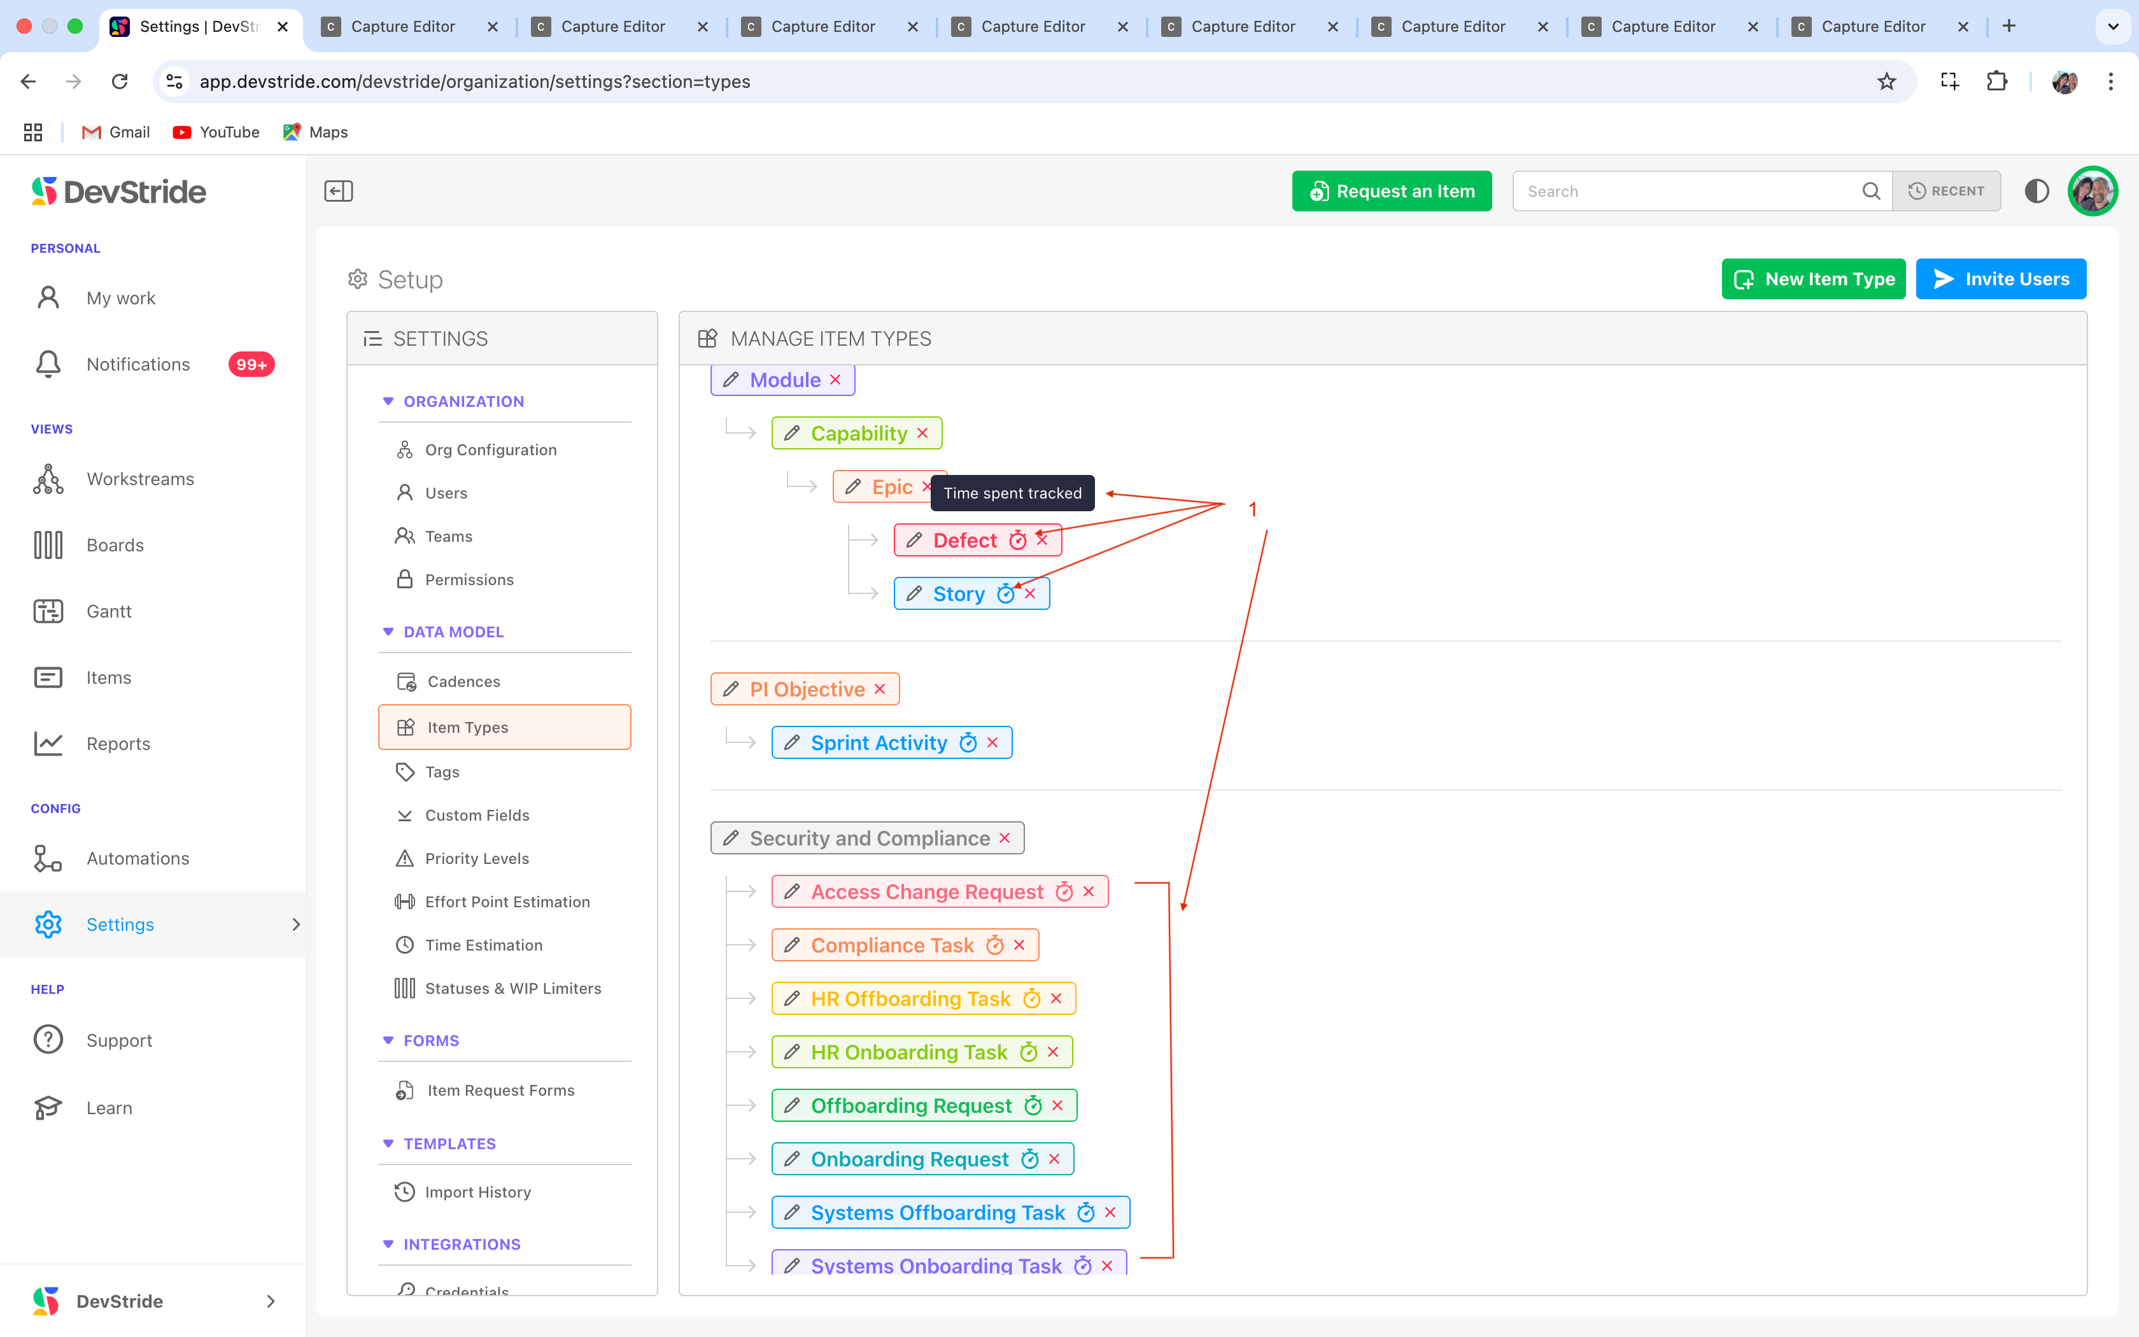The image size is (2139, 1337).
Task: Click the pencil edit icon on Capability
Action: (792, 434)
